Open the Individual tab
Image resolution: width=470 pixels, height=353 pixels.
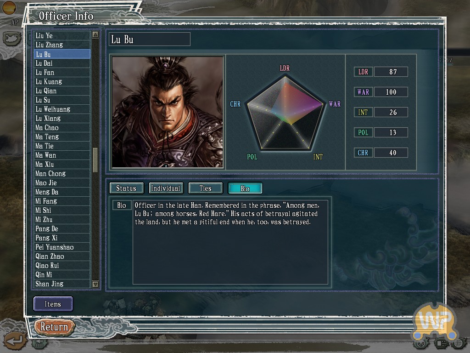[x=166, y=188]
